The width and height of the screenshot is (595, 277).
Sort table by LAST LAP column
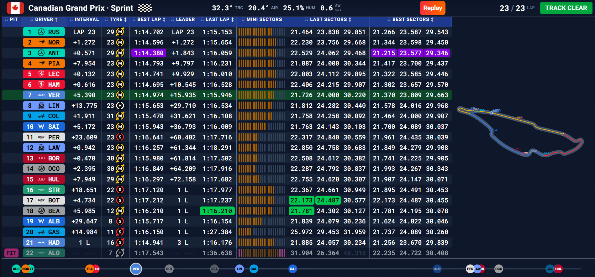point(217,19)
